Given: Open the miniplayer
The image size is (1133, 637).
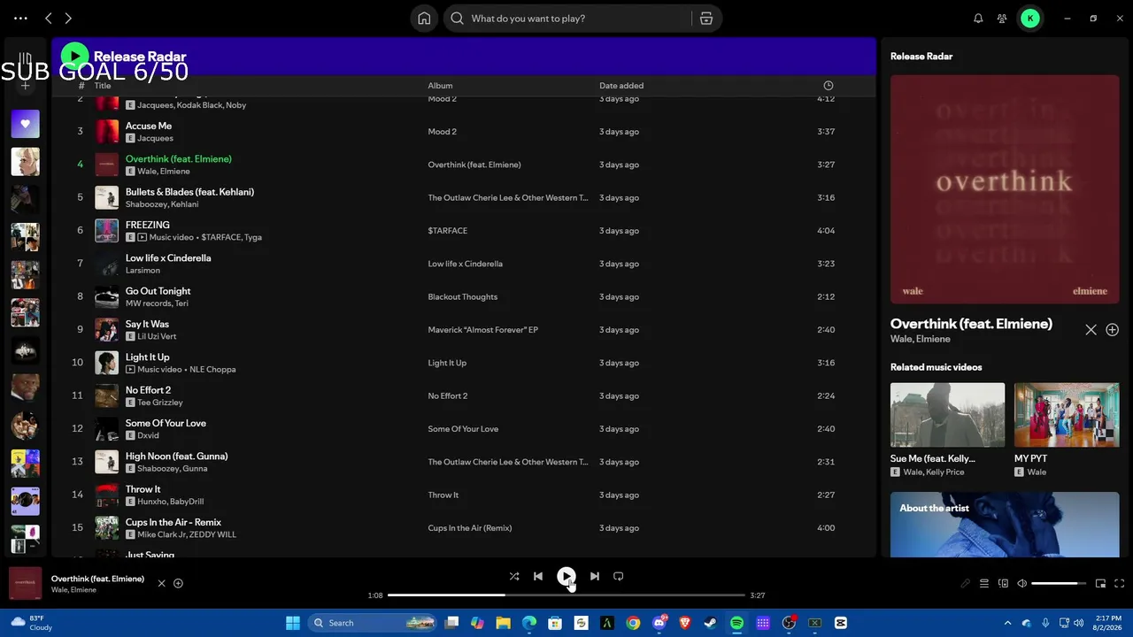Looking at the screenshot, I should pos(1100,584).
